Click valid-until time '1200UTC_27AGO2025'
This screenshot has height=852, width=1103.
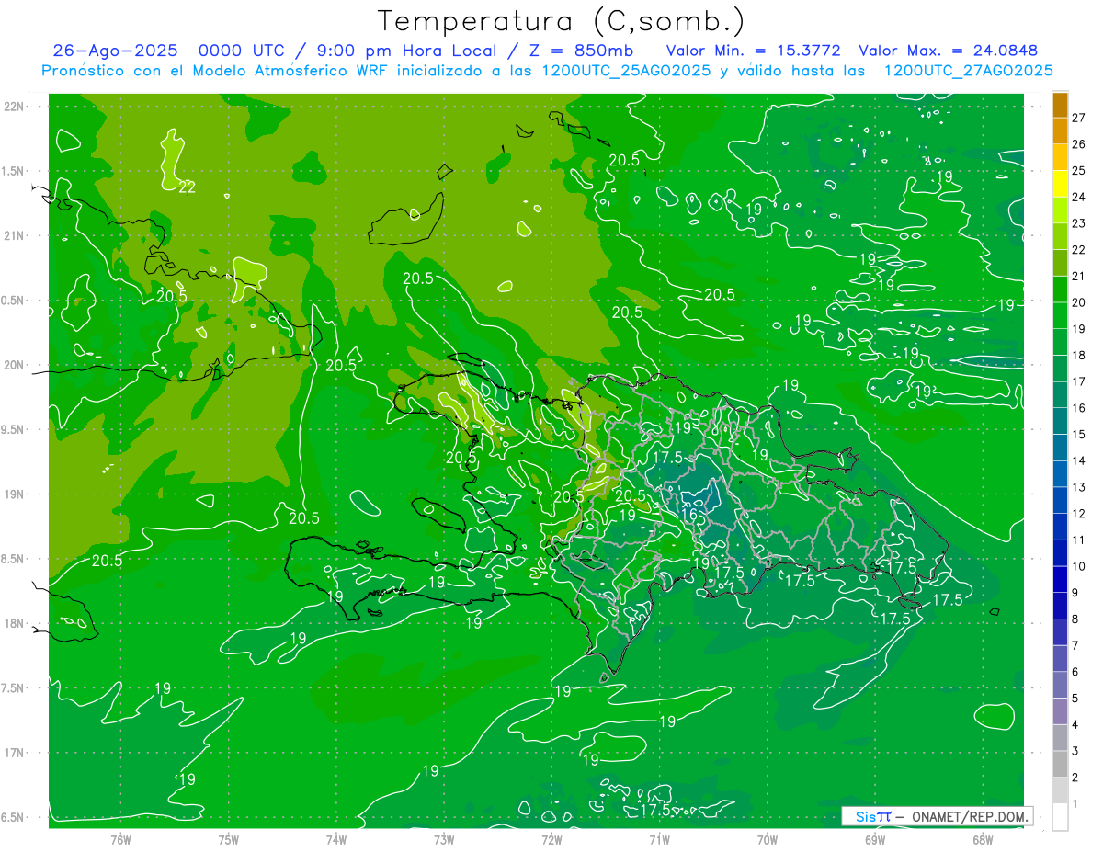click(x=968, y=71)
